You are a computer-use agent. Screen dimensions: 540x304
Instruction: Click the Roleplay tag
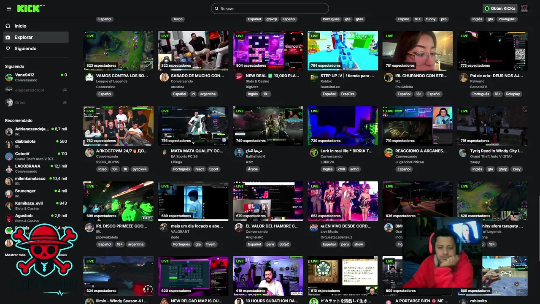pyautogui.click(x=513, y=94)
